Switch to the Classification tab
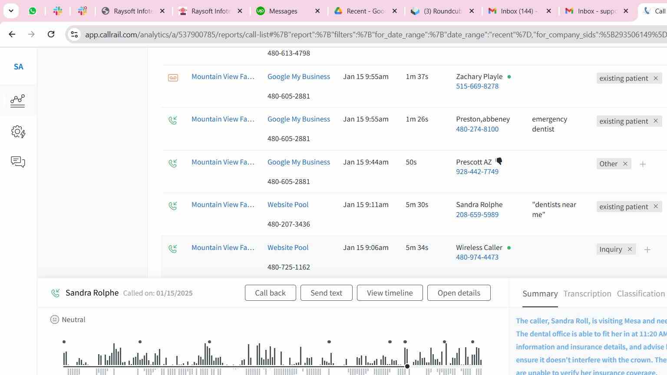Viewport: 667px width, 375px height. [x=641, y=294]
